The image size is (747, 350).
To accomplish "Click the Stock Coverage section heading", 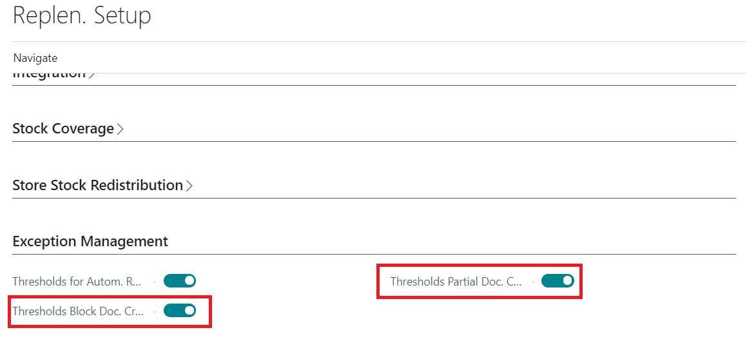I will point(63,129).
